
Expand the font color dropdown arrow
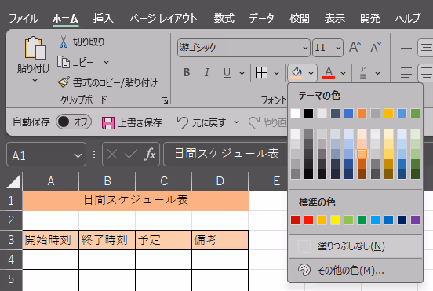344,73
